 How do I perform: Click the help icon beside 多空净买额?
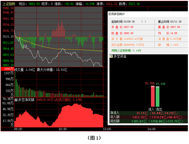click(16, 100)
